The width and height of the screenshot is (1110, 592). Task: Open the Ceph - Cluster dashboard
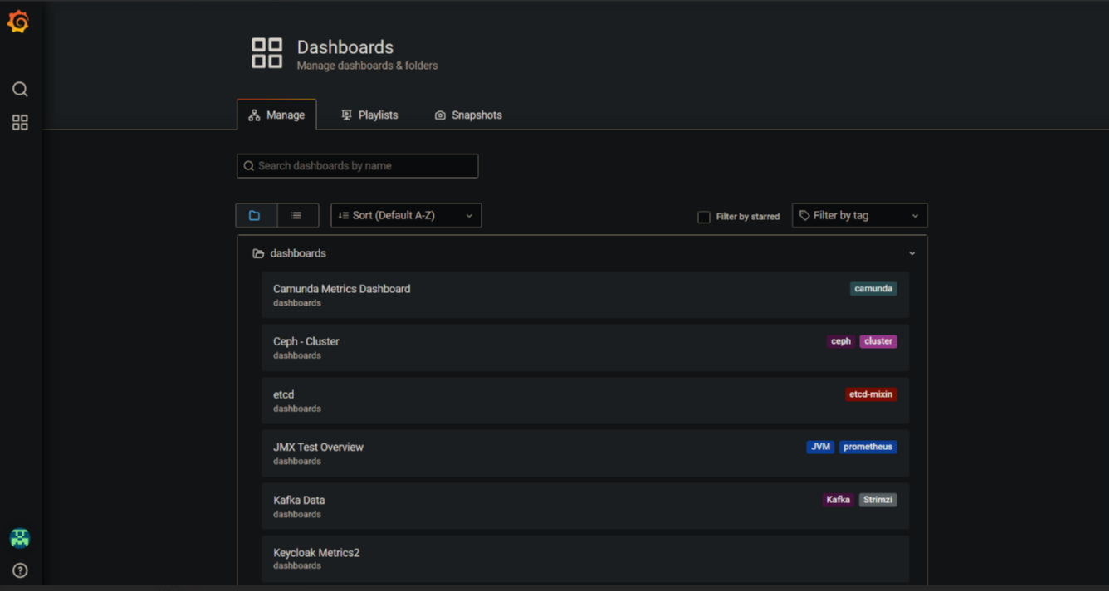tap(585, 347)
